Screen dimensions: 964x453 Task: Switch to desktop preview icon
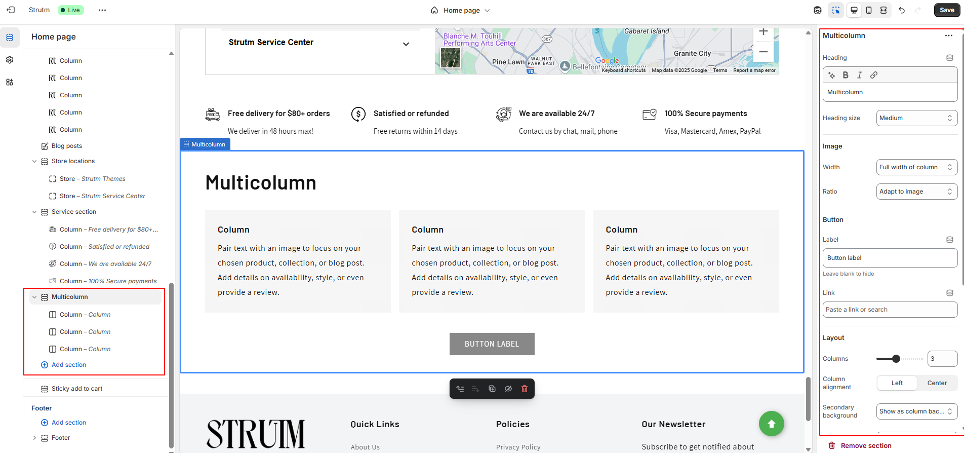tap(854, 10)
